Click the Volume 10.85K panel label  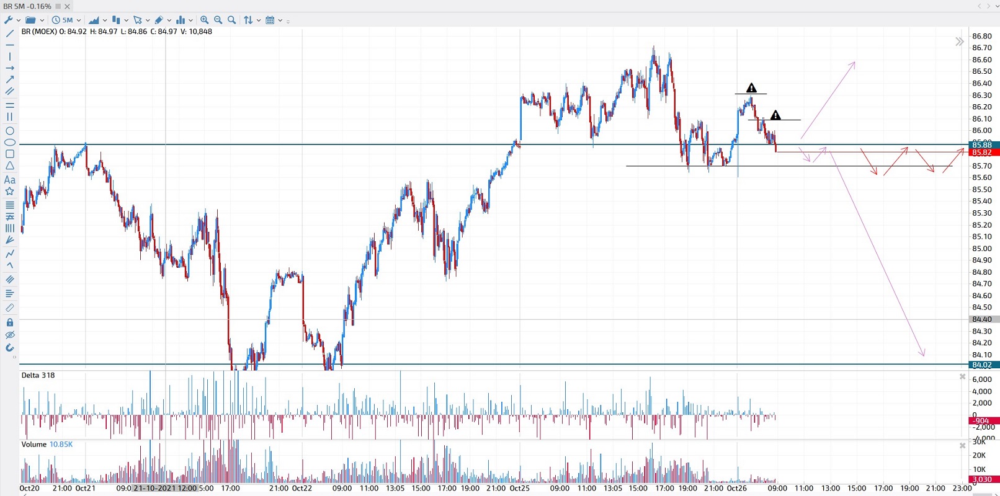tap(47, 445)
